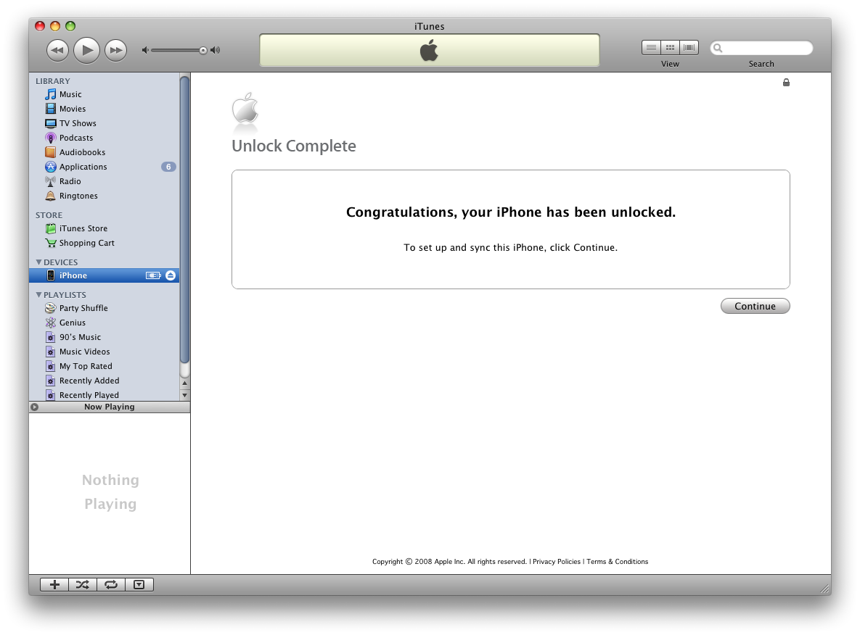Viewport: 860px width, 635px height.
Task: Click the sidebar scrollbar thumb
Action: point(185,219)
